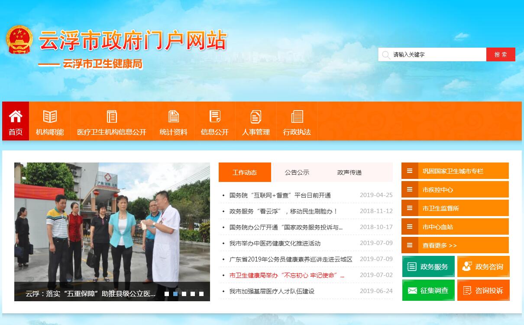This screenshot has width=524, height=325.
Task: Switch to the 公告公示 tab
Action: [297, 172]
